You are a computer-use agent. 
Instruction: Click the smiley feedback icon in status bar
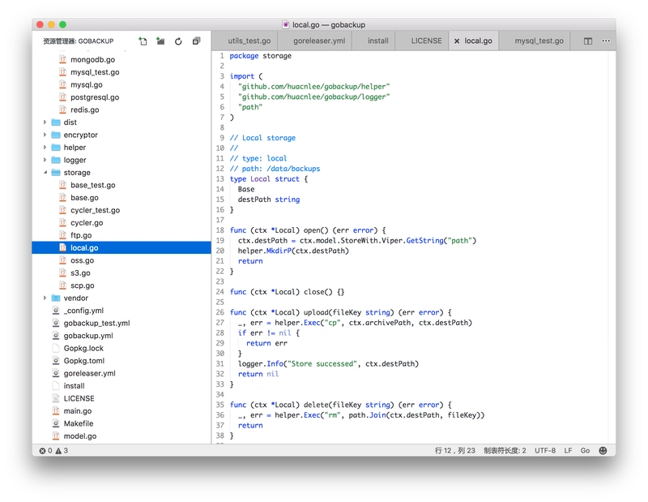click(x=603, y=450)
